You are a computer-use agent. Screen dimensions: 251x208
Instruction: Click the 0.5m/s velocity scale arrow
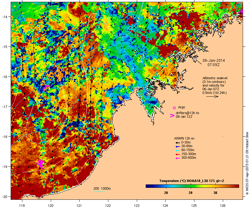click(x=212, y=96)
